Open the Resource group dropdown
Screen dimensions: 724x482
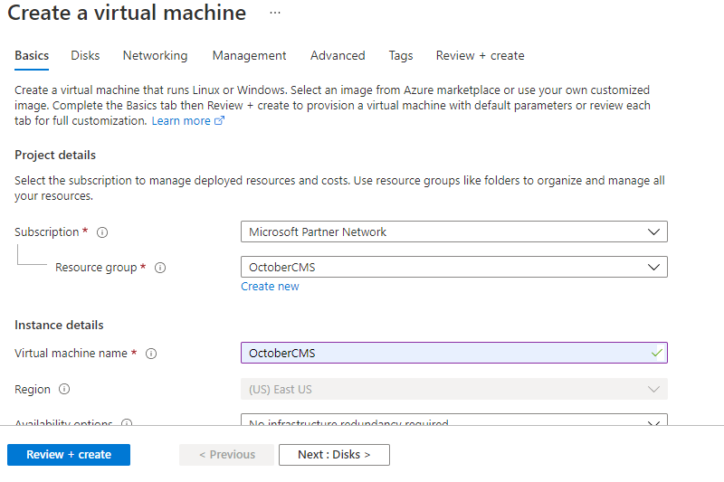pyautogui.click(x=453, y=267)
